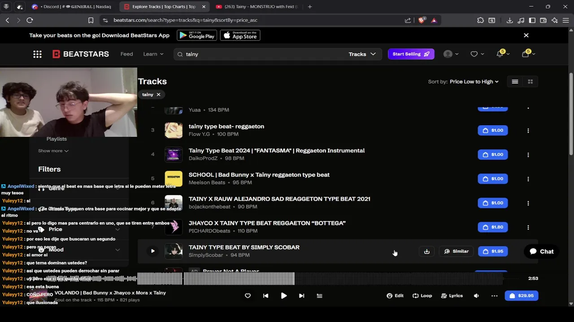Open a new browser tab
Viewport: 574px width, 322px height.
click(309, 7)
